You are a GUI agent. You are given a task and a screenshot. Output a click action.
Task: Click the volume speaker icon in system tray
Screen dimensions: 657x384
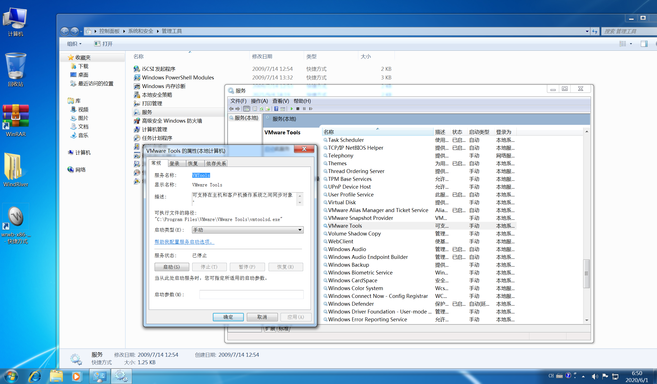tap(595, 376)
